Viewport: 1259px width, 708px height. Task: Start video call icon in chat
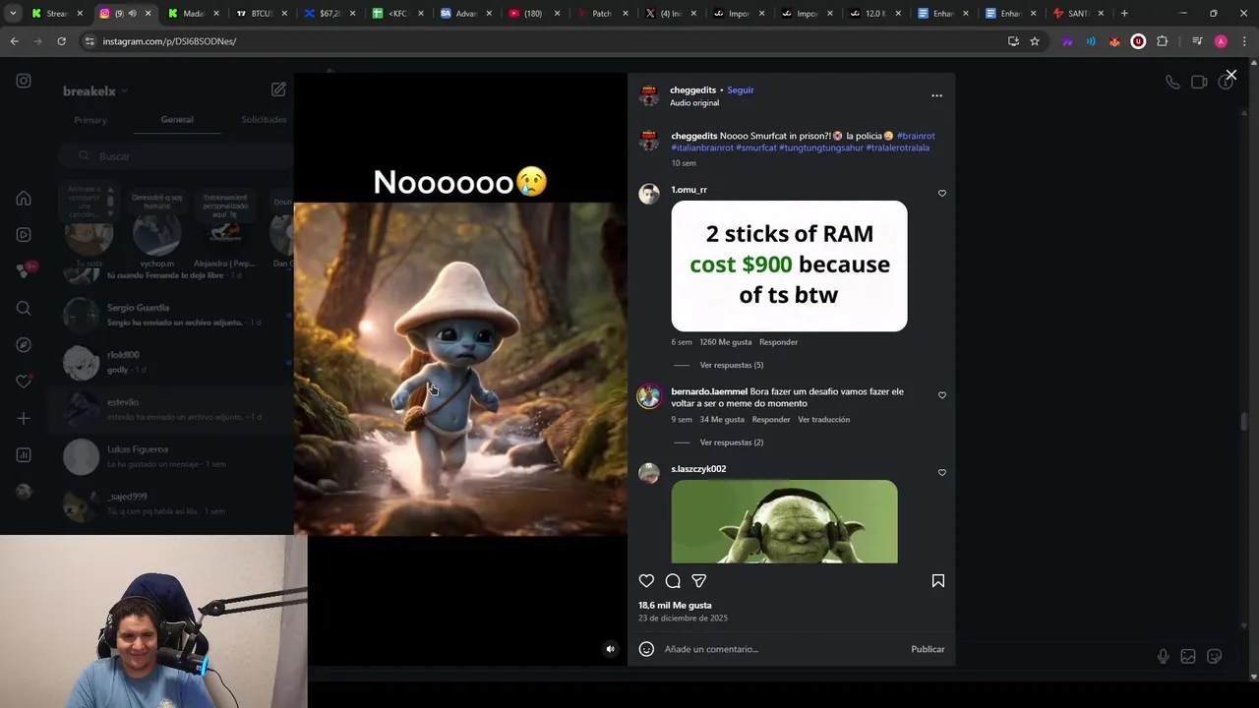[x=1199, y=83]
